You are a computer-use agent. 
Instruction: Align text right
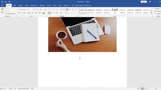click(54, 13)
